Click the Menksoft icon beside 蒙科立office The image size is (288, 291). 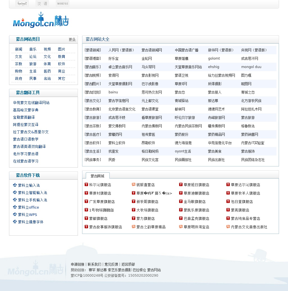[x=15, y=207]
